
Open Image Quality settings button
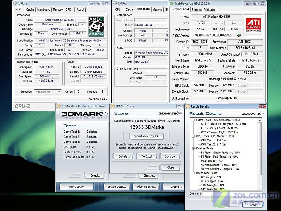pos(118,187)
